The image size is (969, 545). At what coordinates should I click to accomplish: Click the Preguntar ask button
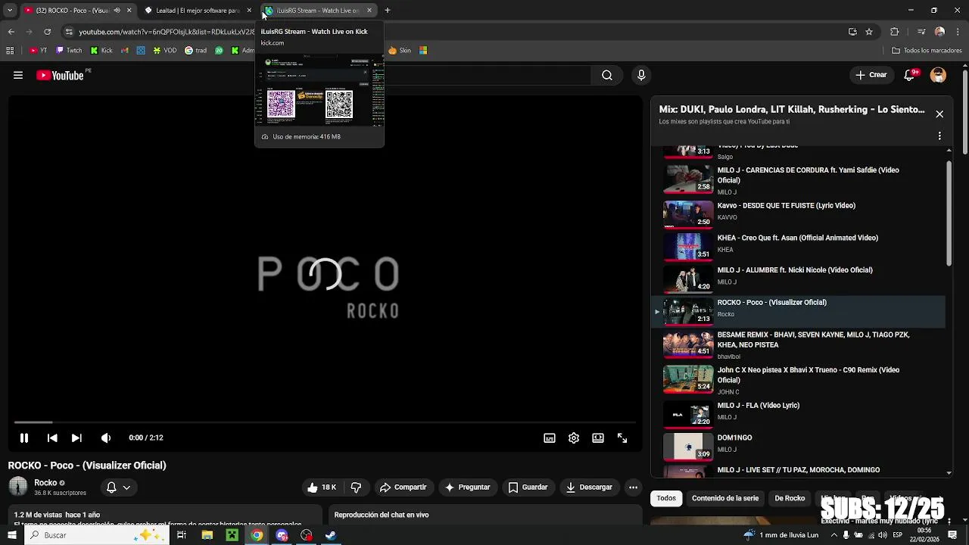pyautogui.click(x=468, y=487)
